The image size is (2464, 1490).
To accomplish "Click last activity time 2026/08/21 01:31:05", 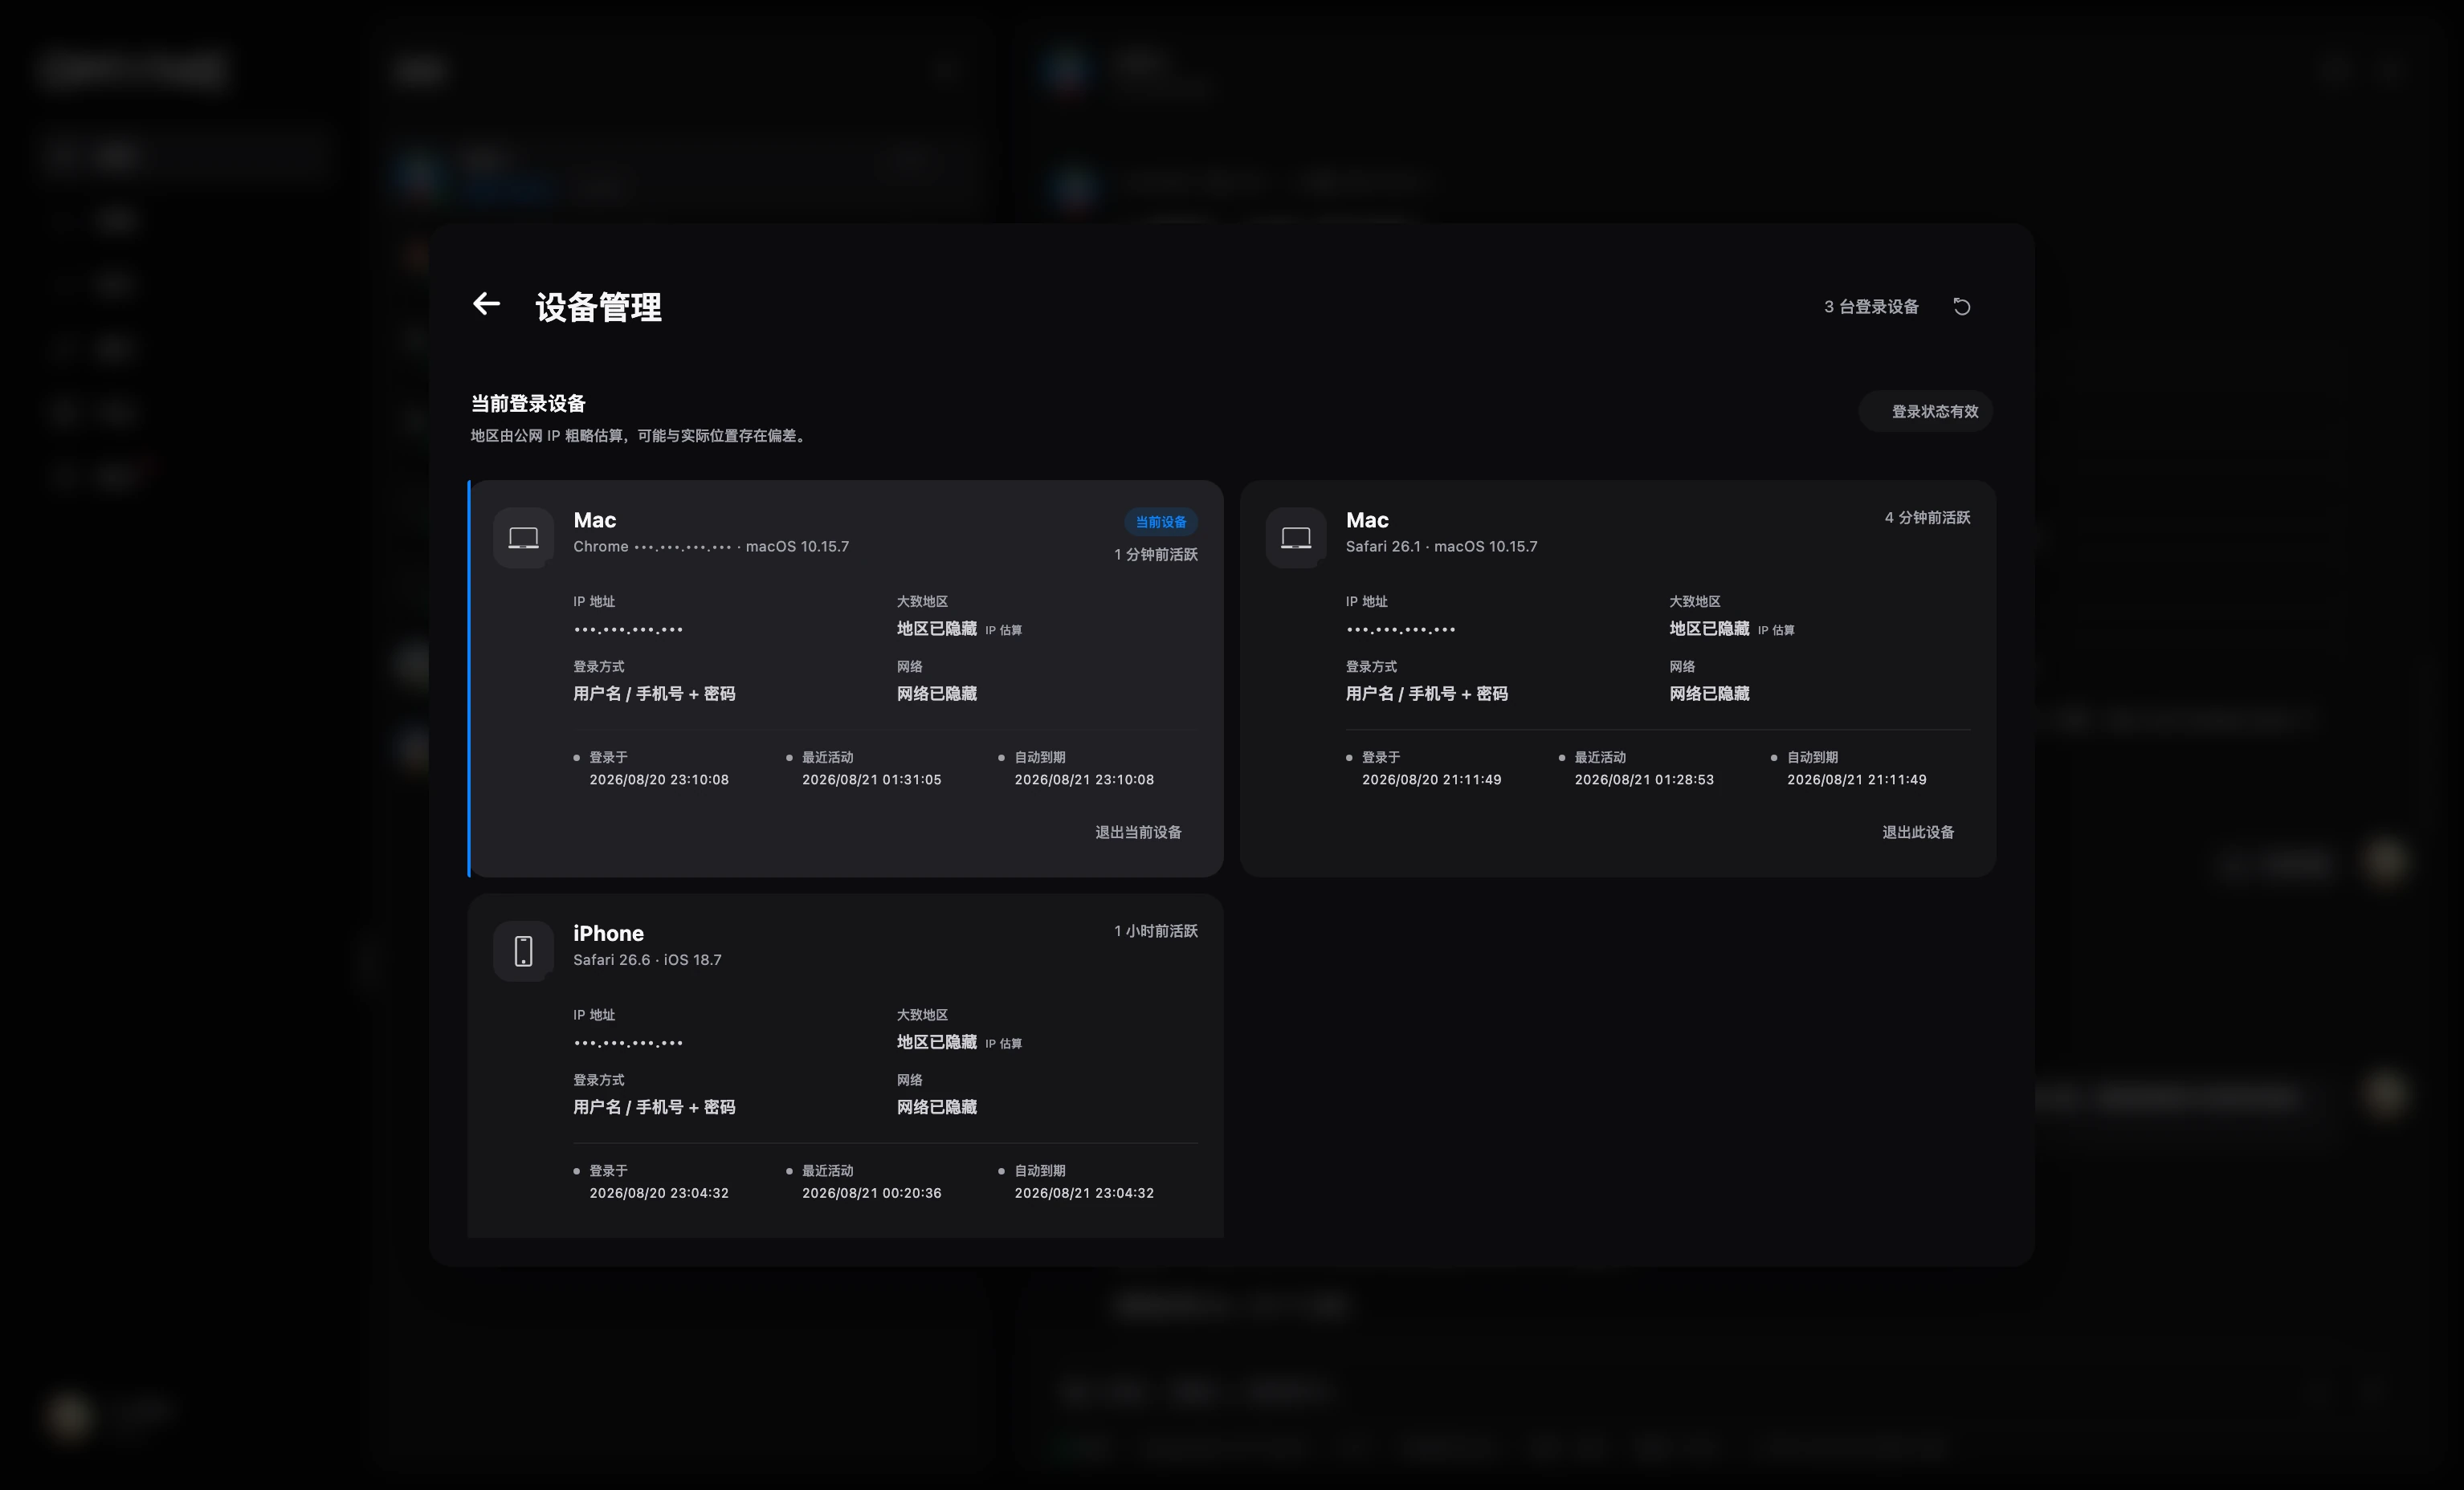I will pos(871,780).
